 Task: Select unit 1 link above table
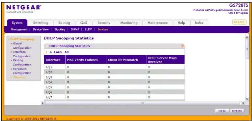point(46,52)
